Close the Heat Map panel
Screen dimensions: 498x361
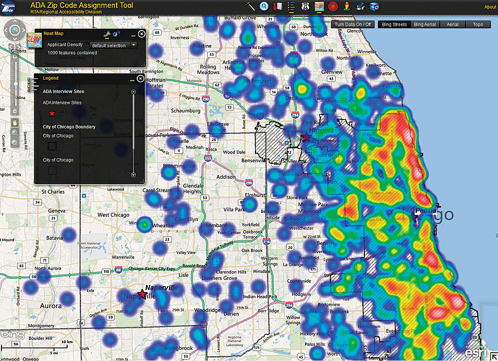(142, 34)
